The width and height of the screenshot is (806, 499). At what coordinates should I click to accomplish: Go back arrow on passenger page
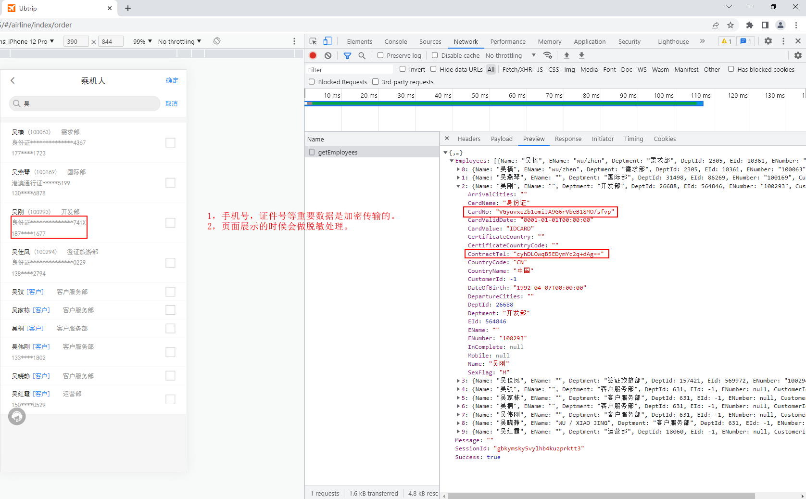click(13, 81)
